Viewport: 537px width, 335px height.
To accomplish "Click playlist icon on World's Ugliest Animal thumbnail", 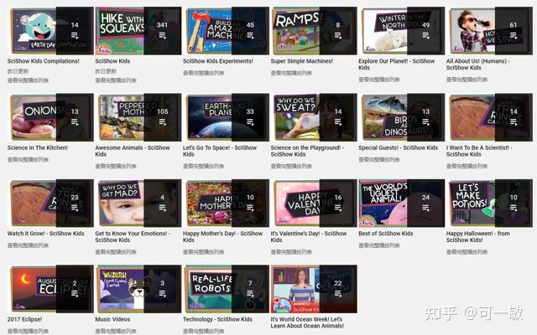I will point(425,208).
